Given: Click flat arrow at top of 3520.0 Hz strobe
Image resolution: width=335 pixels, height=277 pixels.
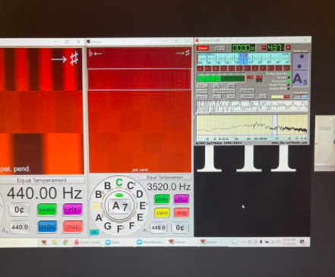Looking at the screenshot, I should (x=95, y=53).
